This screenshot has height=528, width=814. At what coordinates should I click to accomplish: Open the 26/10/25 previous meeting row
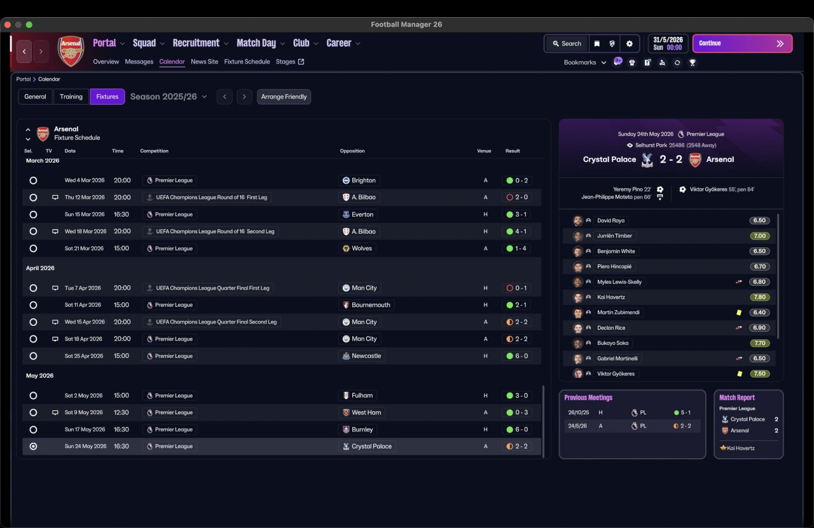click(632, 412)
